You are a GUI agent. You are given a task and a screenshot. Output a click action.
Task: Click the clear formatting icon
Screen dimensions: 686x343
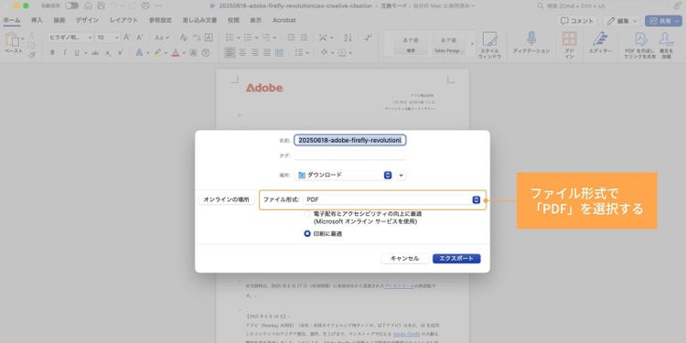[x=184, y=38]
